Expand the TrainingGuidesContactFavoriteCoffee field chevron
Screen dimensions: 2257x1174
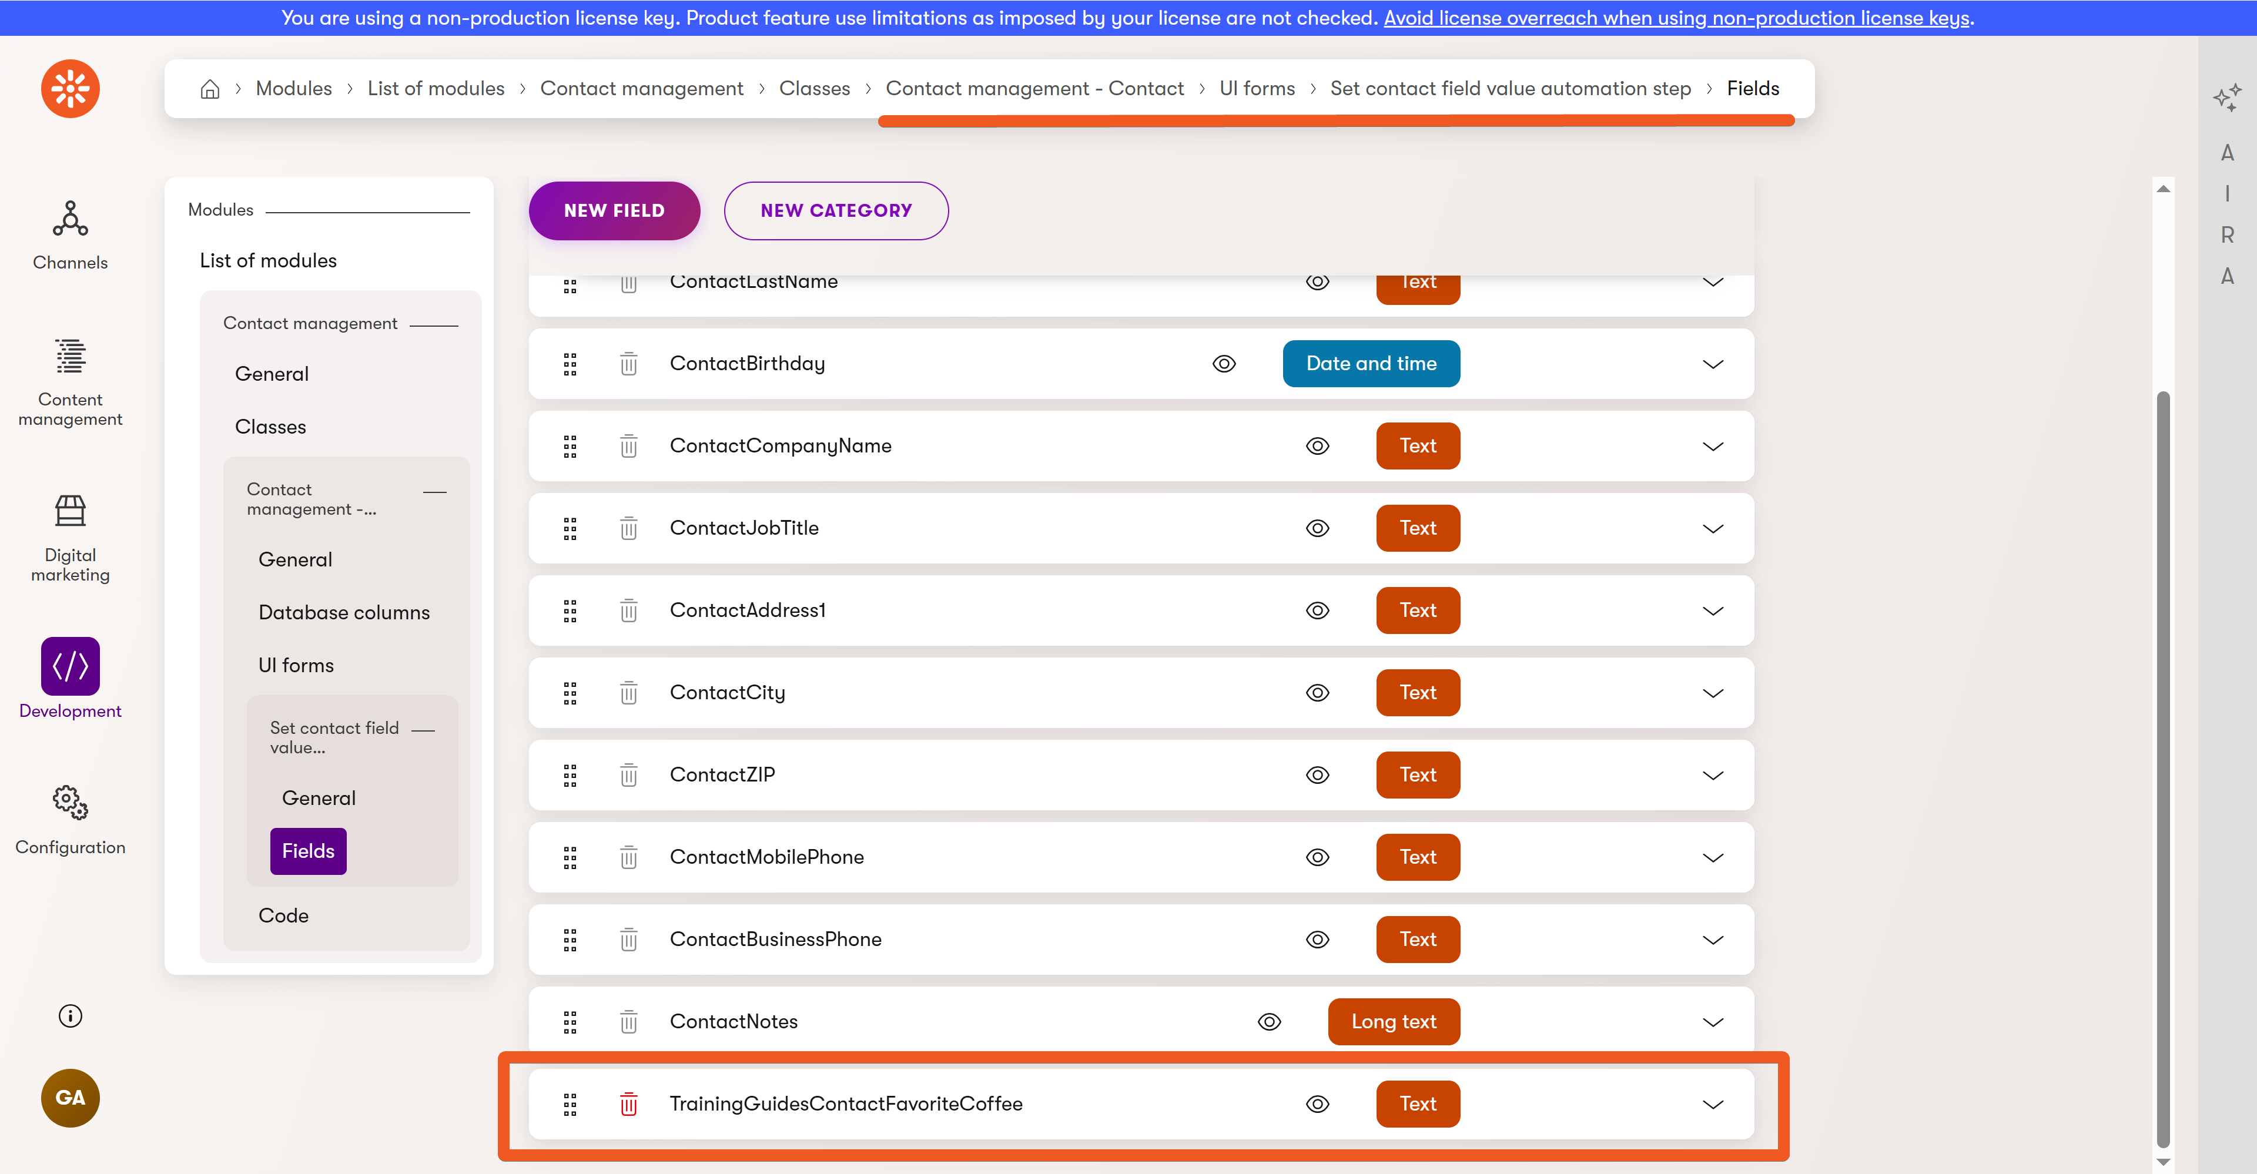[x=1712, y=1104]
